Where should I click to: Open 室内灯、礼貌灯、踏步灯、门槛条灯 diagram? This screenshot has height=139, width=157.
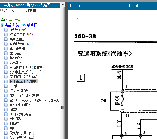[35, 100]
